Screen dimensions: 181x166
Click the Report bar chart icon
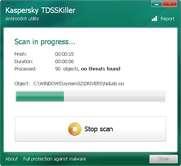click(154, 18)
